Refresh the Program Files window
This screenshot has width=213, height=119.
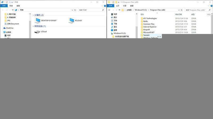182,10
